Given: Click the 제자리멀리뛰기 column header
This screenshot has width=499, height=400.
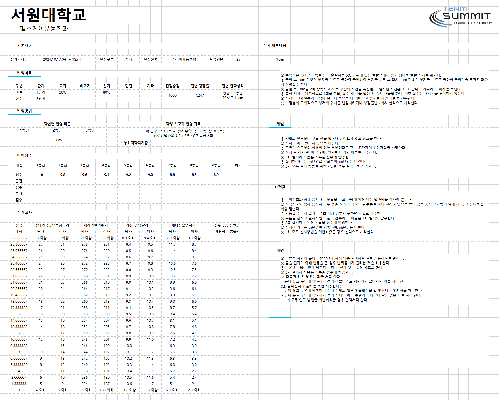Looking at the screenshot, I should [x=96, y=225].
